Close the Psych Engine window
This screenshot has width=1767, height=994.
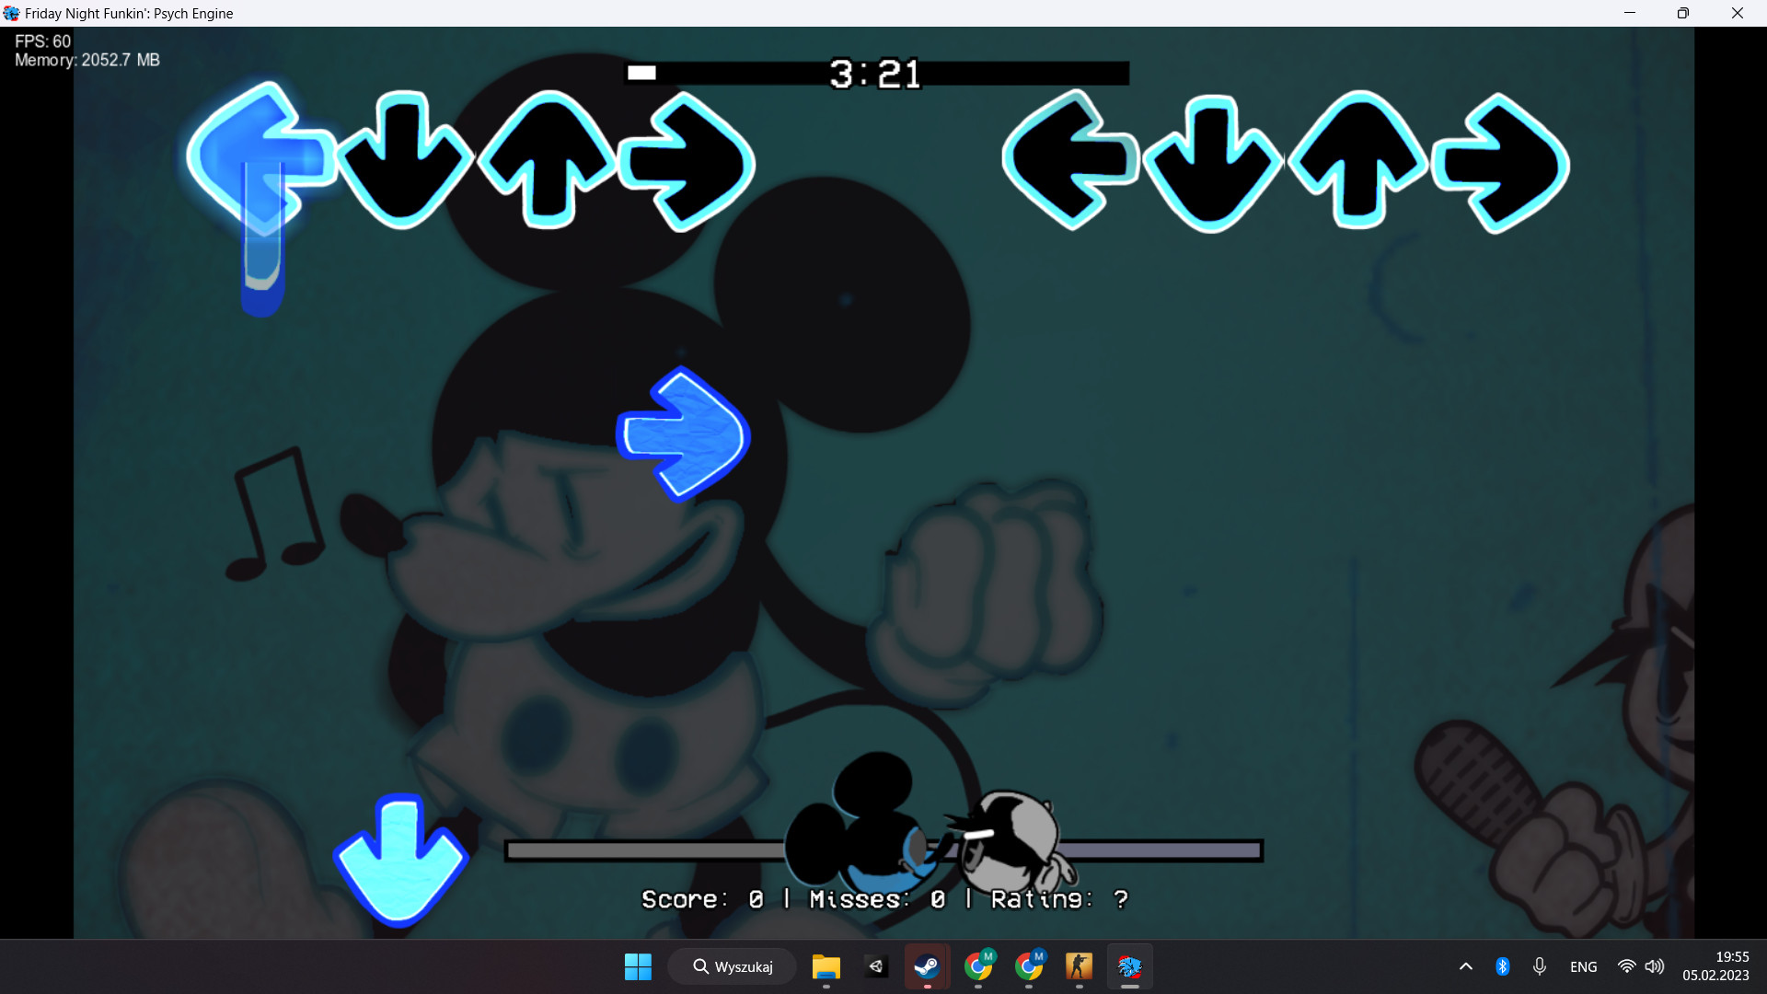[1738, 13]
